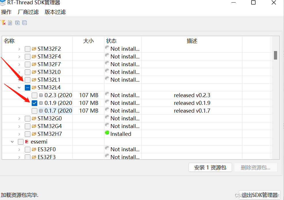The height and width of the screenshot is (200, 284).
Task: Click the green Installed status indicator for STM32H7
Action: pyautogui.click(x=107, y=133)
